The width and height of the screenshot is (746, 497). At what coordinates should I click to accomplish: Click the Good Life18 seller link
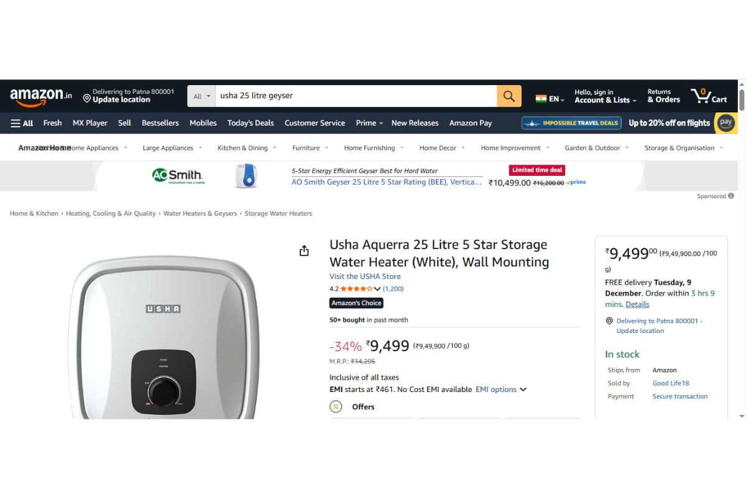tap(670, 383)
